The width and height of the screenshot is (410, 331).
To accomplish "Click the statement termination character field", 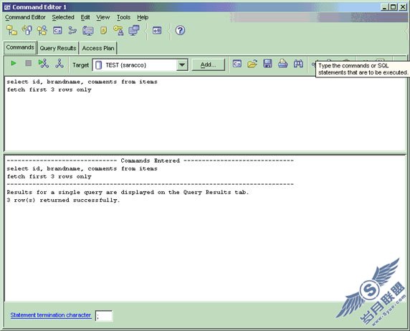I will (x=104, y=316).
